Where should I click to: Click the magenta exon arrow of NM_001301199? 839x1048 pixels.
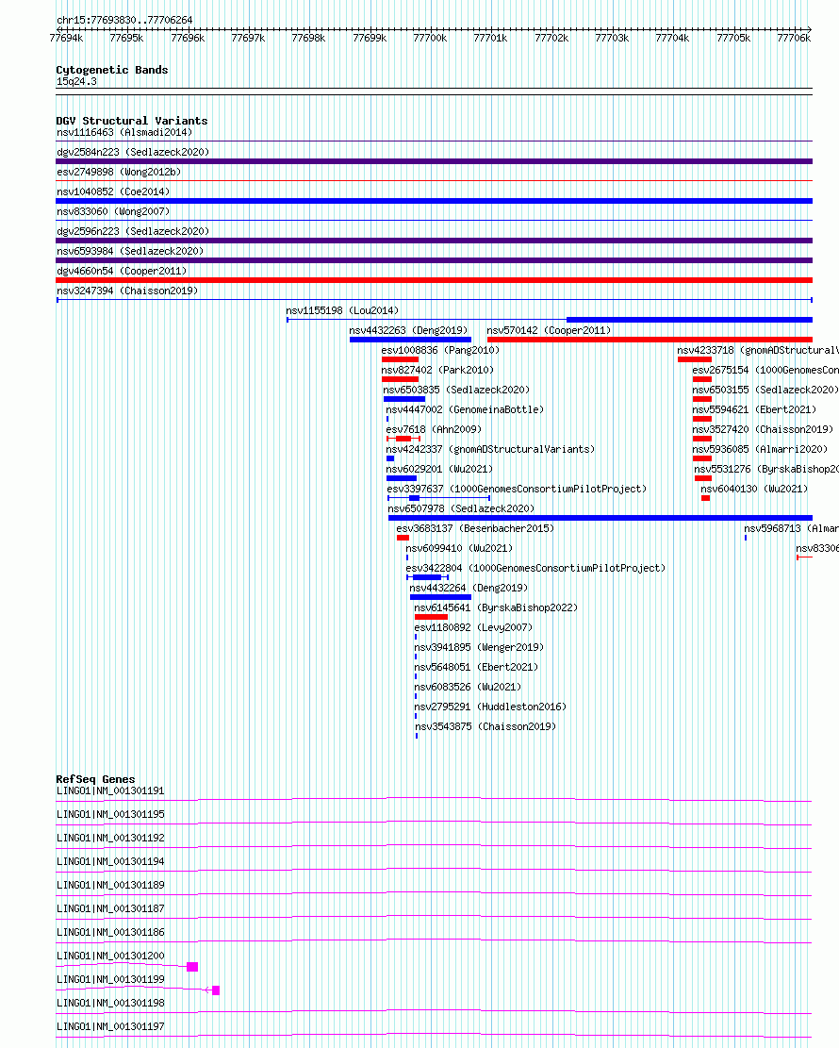tap(213, 990)
